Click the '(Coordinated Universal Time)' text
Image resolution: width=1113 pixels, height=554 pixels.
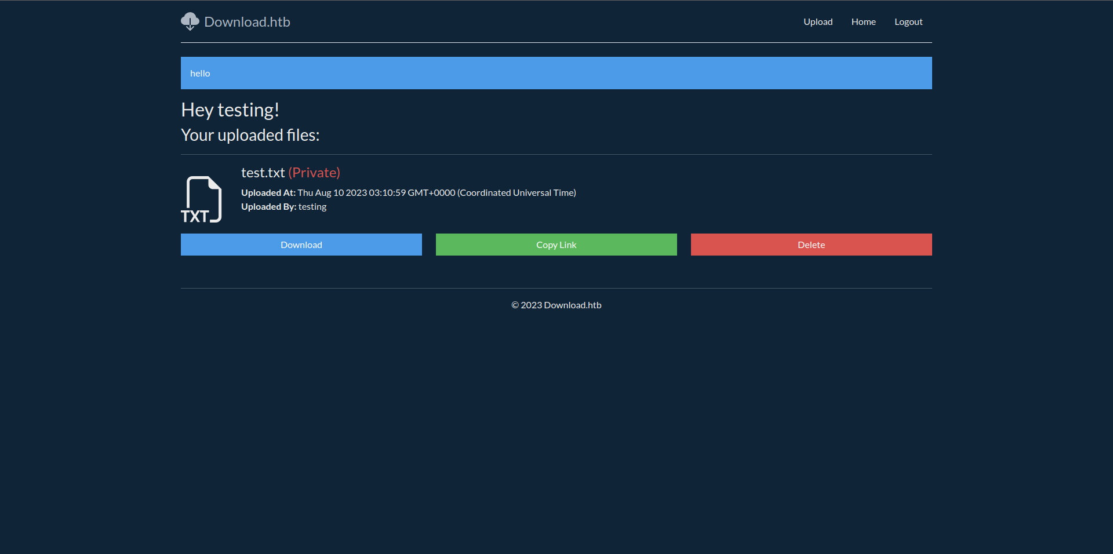point(517,193)
